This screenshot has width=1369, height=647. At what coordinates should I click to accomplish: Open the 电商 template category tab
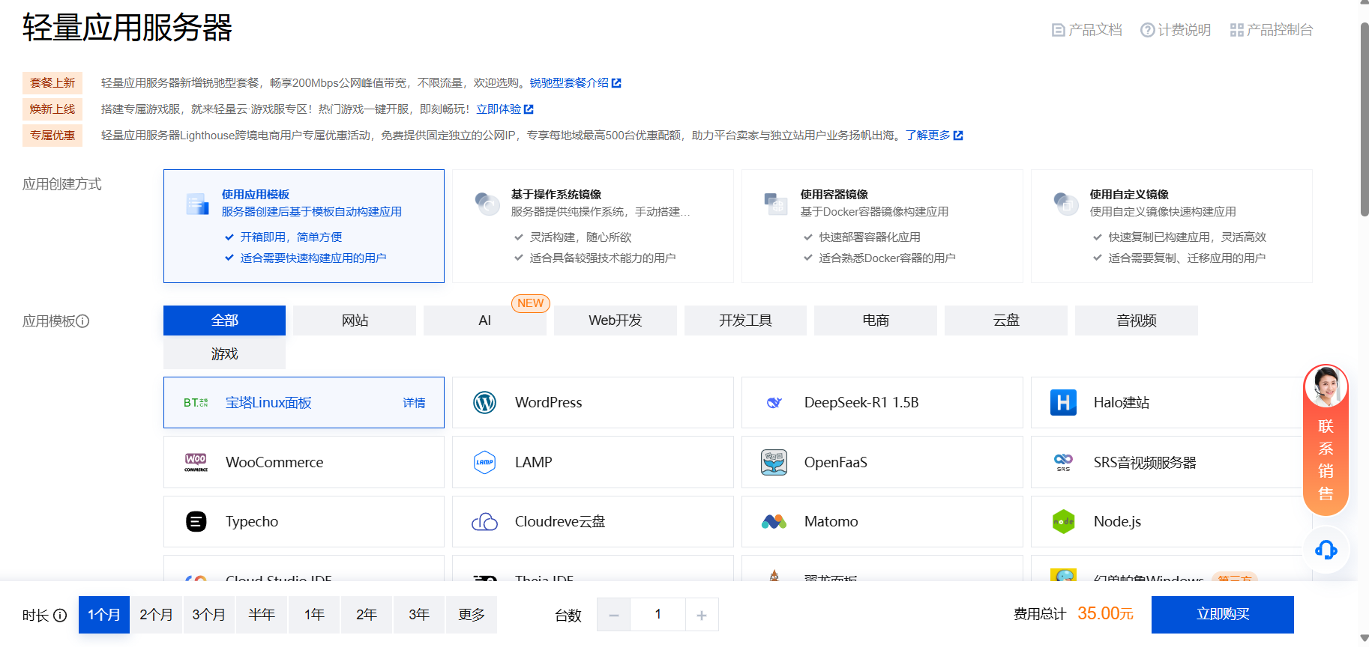click(x=875, y=321)
